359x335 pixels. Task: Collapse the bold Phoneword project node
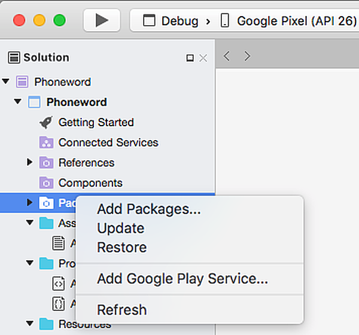(x=17, y=101)
